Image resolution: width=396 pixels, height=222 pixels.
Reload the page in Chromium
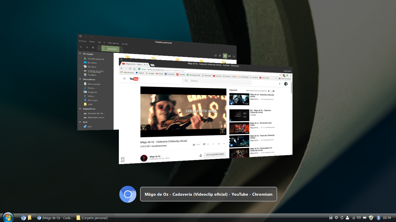[130, 69]
